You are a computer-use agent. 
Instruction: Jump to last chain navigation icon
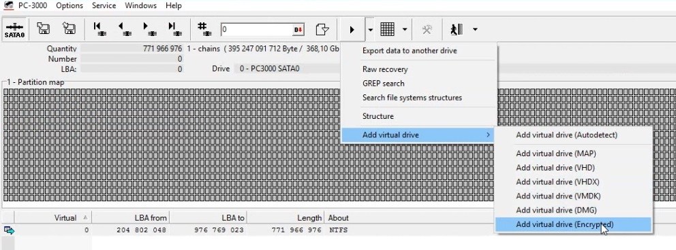tap(174, 29)
